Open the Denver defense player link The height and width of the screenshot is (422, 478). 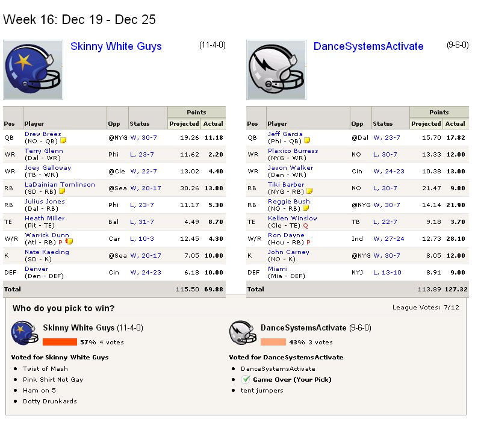[x=37, y=268]
